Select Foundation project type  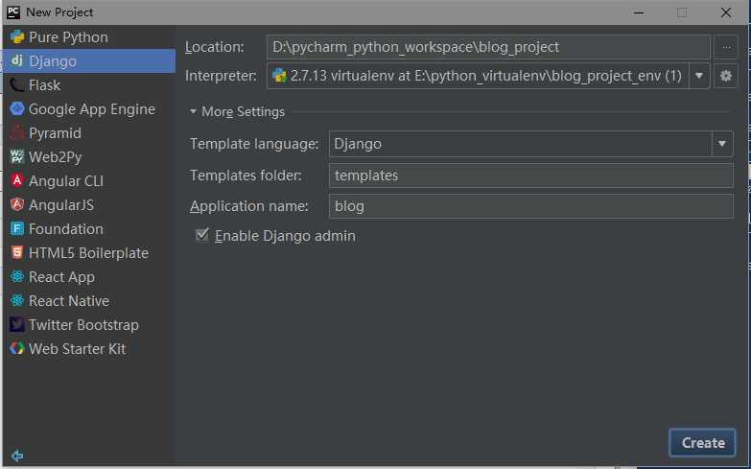[x=65, y=229]
